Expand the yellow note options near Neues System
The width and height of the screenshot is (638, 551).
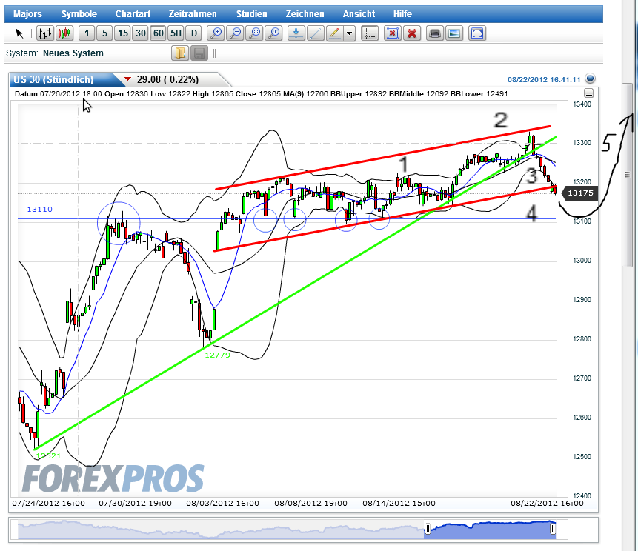(x=180, y=53)
